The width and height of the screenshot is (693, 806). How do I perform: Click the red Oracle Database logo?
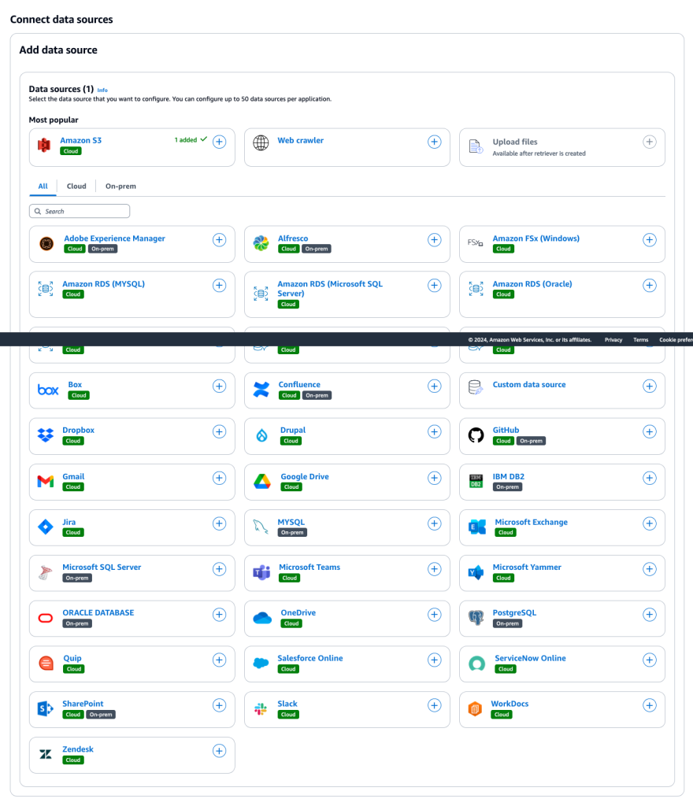click(46, 618)
